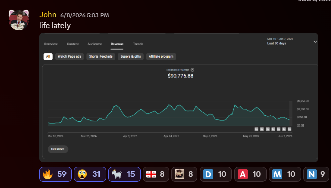Open the embedded revenue screenshot image

179,97
